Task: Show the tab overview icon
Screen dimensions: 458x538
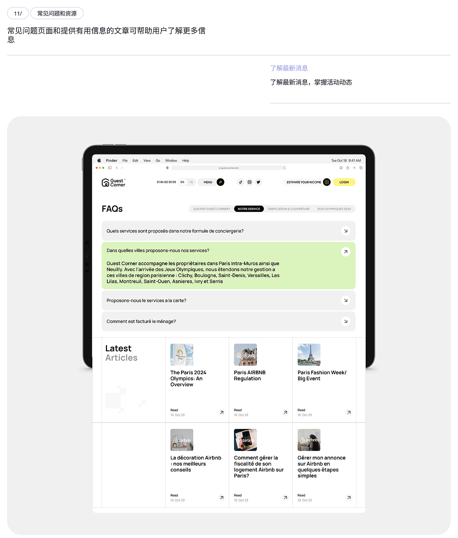Action: click(x=361, y=168)
